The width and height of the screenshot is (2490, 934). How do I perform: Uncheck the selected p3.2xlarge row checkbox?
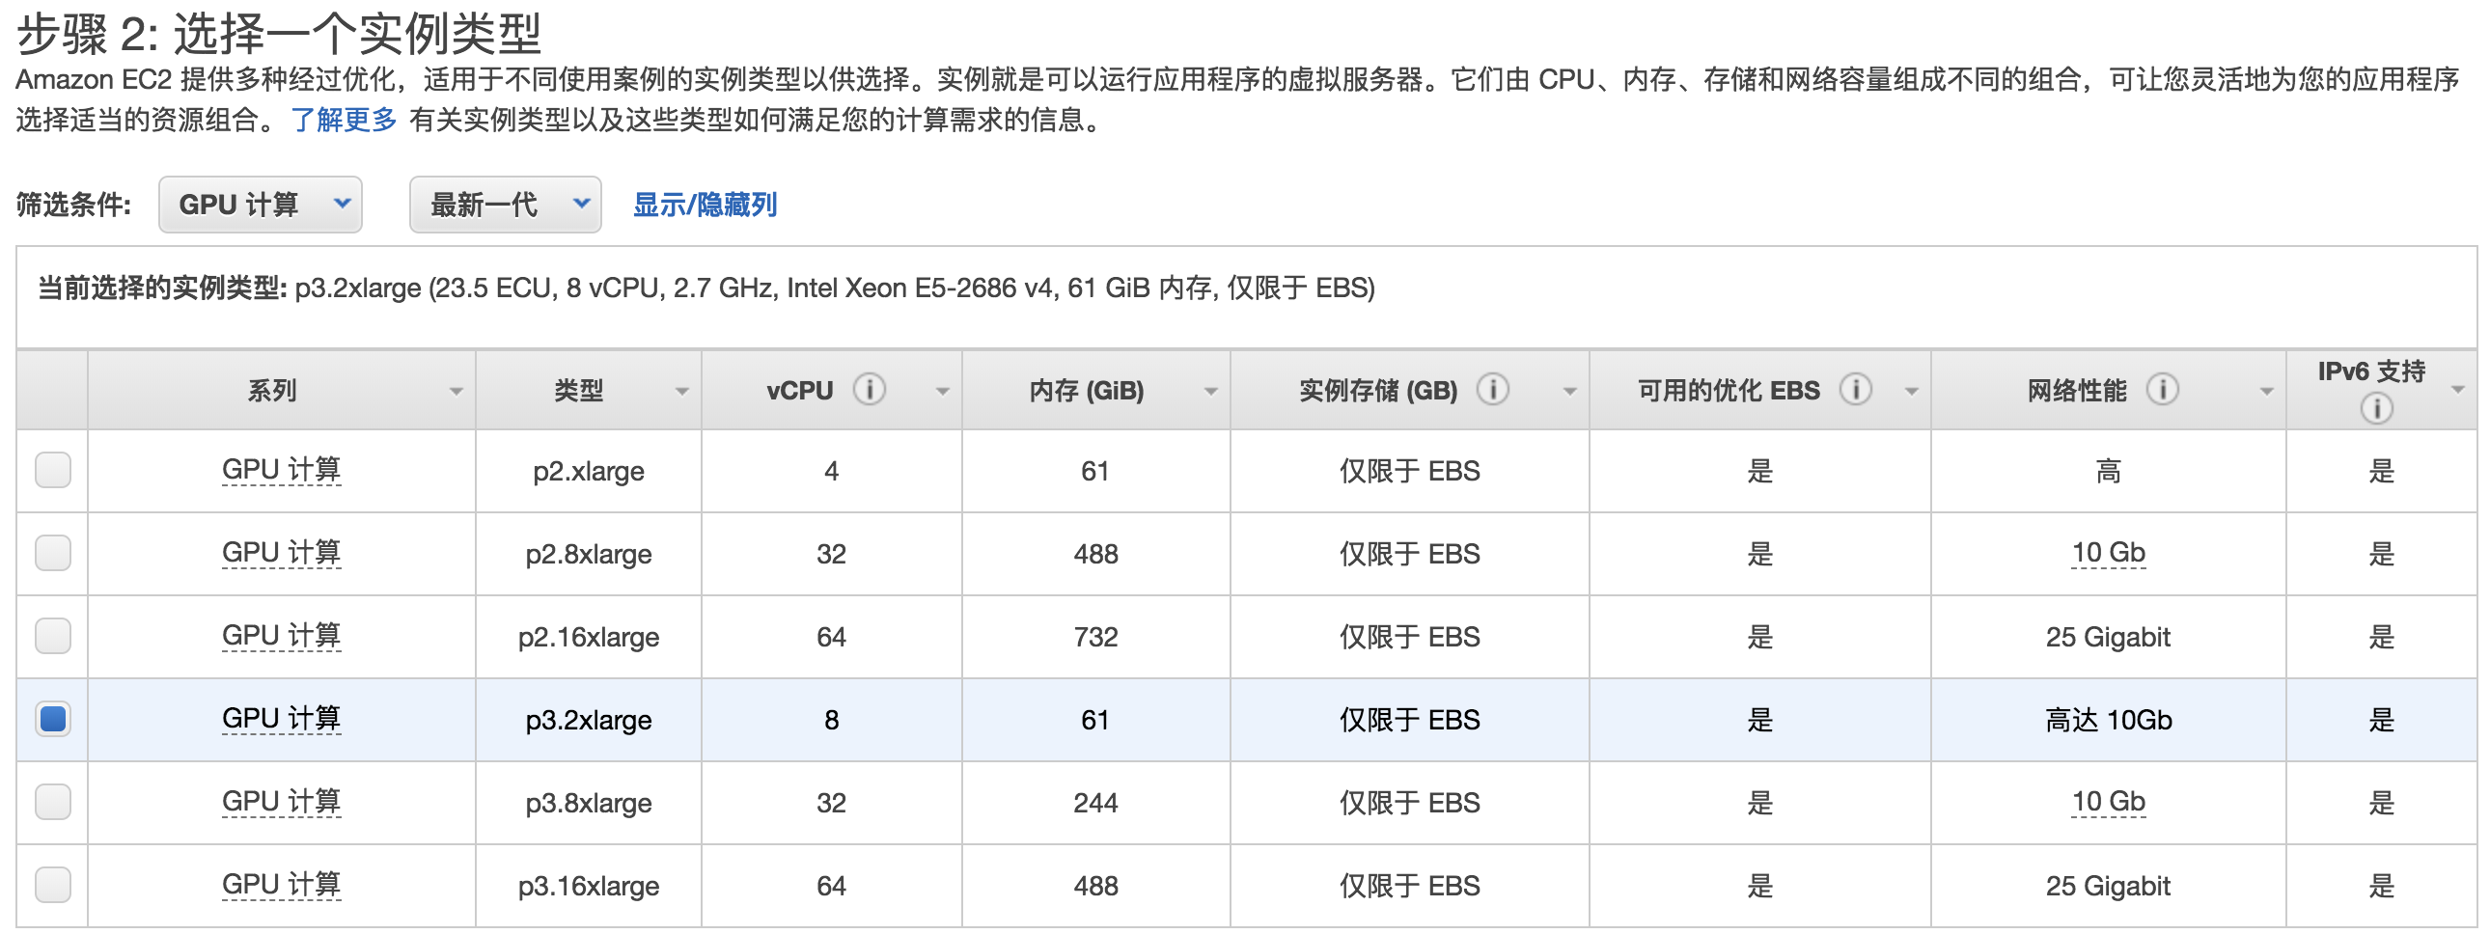coord(53,720)
